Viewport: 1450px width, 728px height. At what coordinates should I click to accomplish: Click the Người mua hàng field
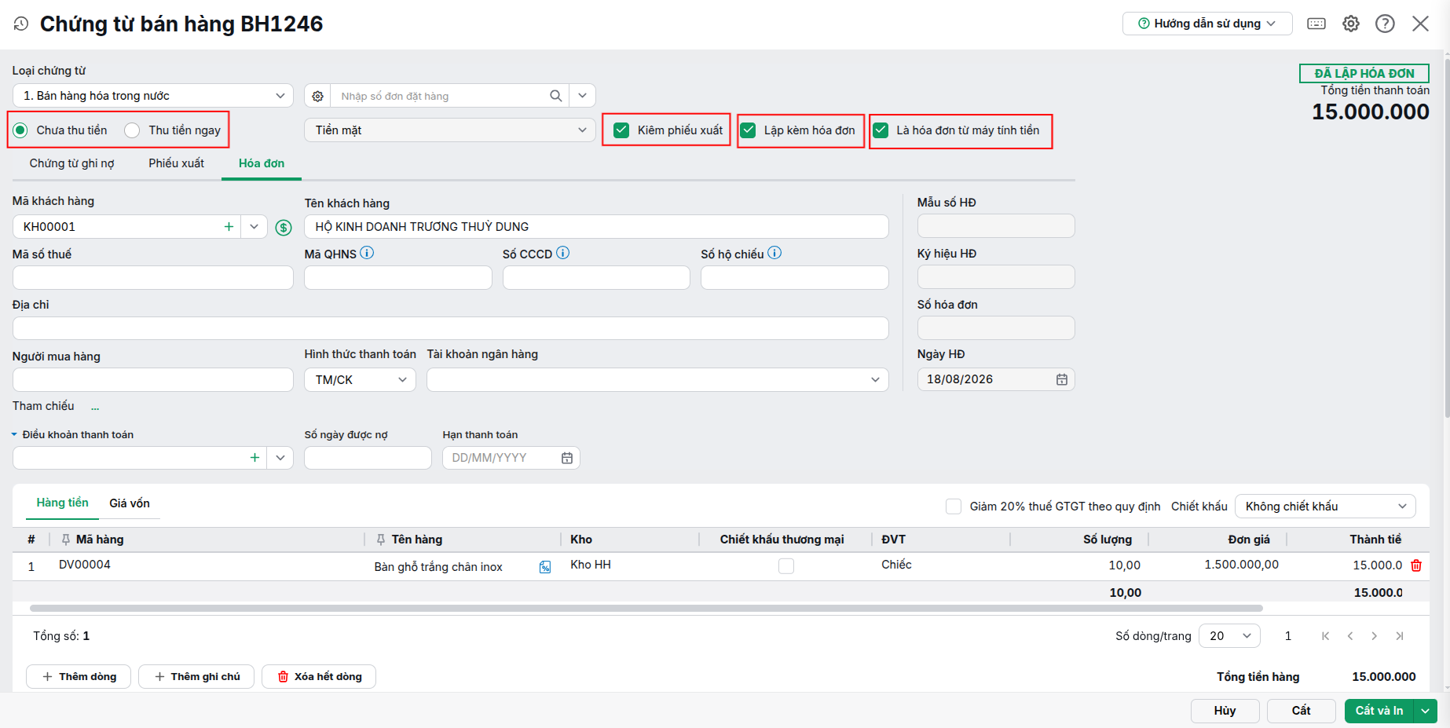point(153,380)
